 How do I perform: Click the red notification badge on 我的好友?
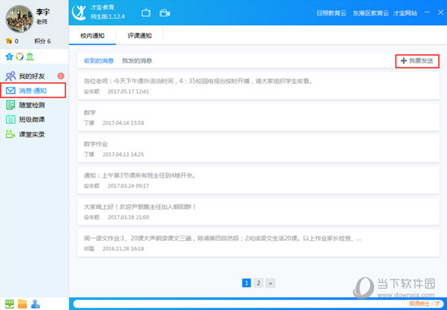61,76
